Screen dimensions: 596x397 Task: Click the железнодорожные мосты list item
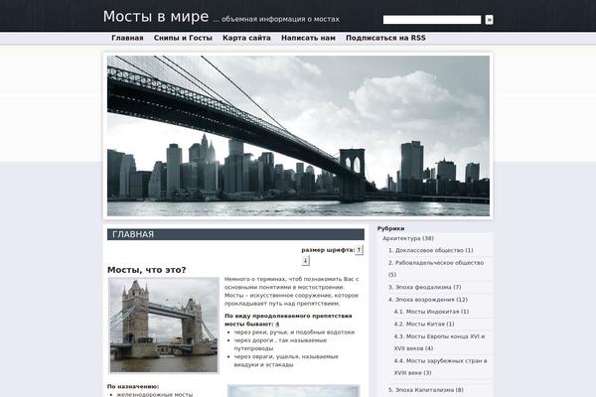pos(155,394)
